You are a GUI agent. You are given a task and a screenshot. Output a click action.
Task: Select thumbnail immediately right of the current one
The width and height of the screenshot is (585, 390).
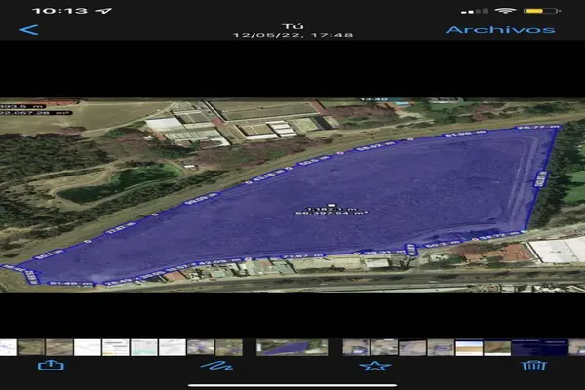356,346
